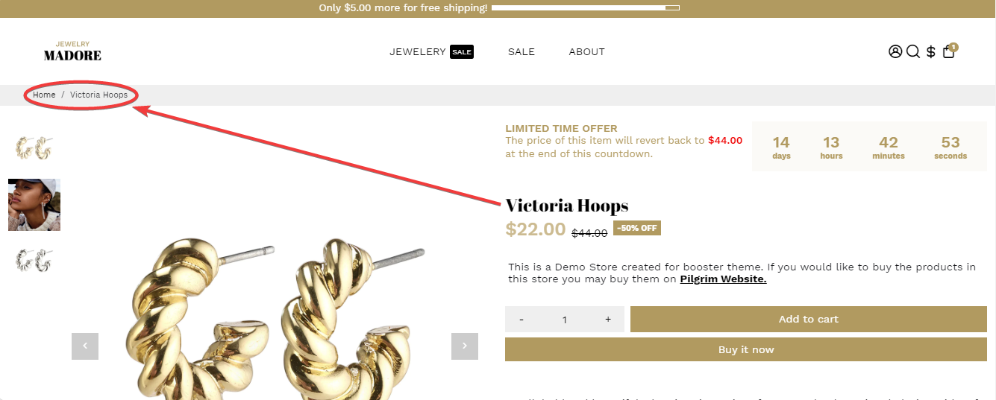Open the account profile icon
Screen dimensions: 996x400
pos(895,51)
